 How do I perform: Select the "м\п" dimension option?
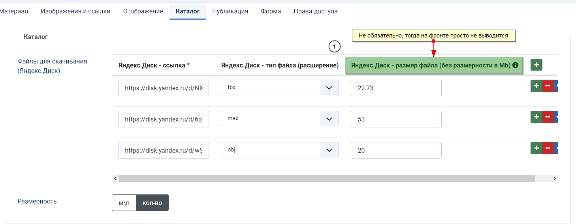(x=124, y=203)
